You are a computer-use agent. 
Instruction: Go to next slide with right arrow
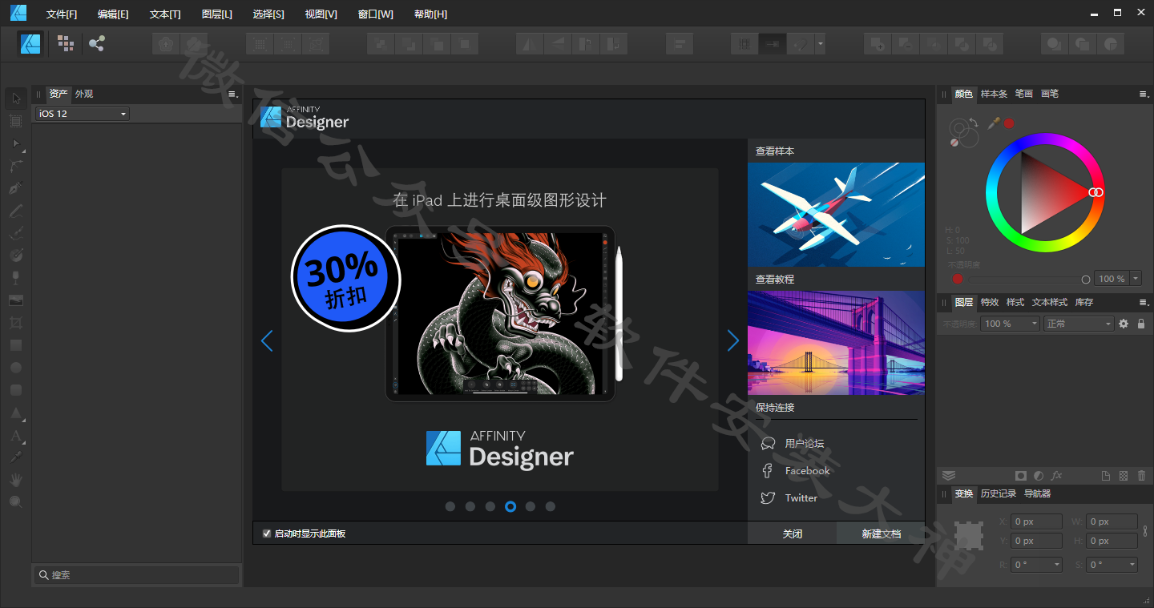[732, 340]
